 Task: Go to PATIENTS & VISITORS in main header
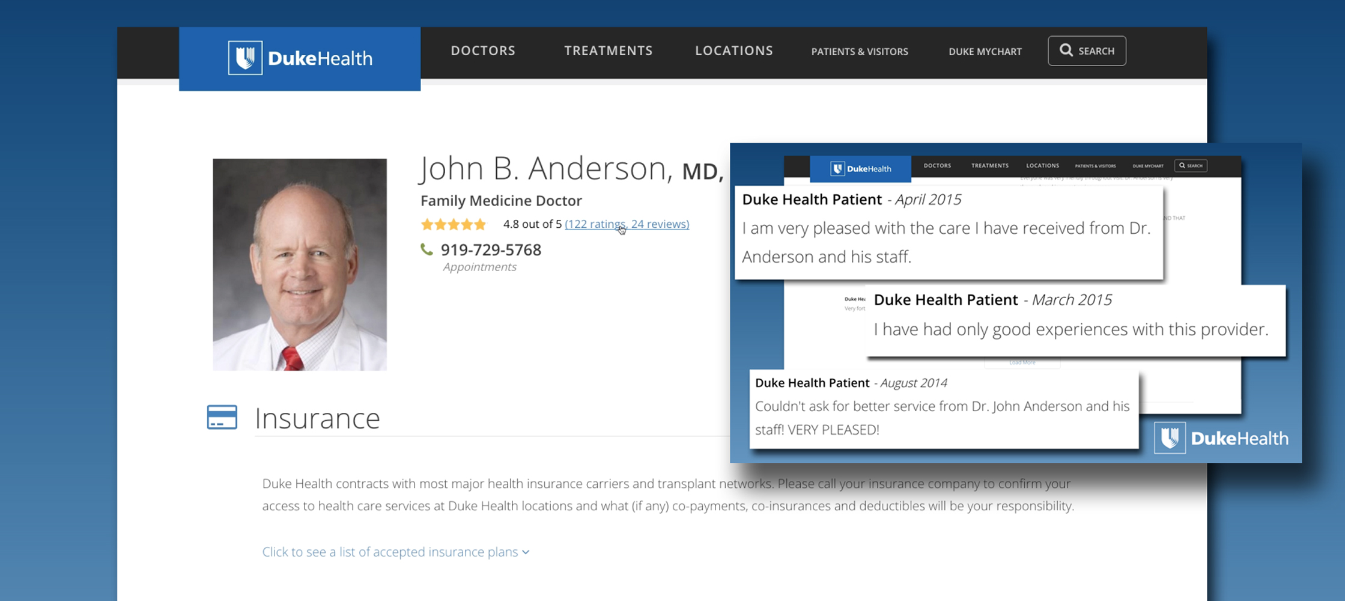click(x=860, y=52)
